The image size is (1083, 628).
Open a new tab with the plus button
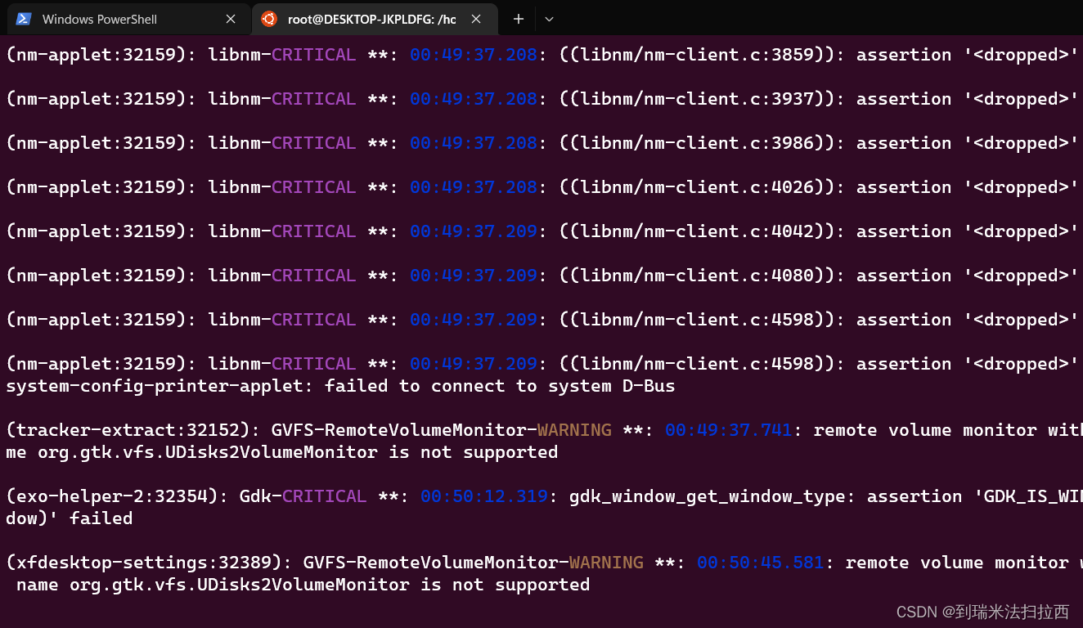(519, 19)
